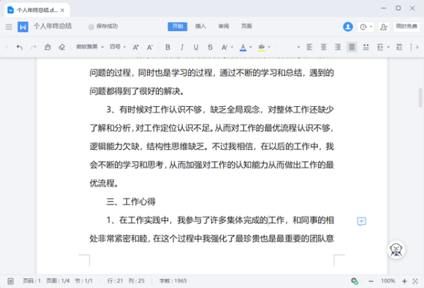Open the assistant avatar icon
The height and width of the screenshot is (288, 424).
396,249
